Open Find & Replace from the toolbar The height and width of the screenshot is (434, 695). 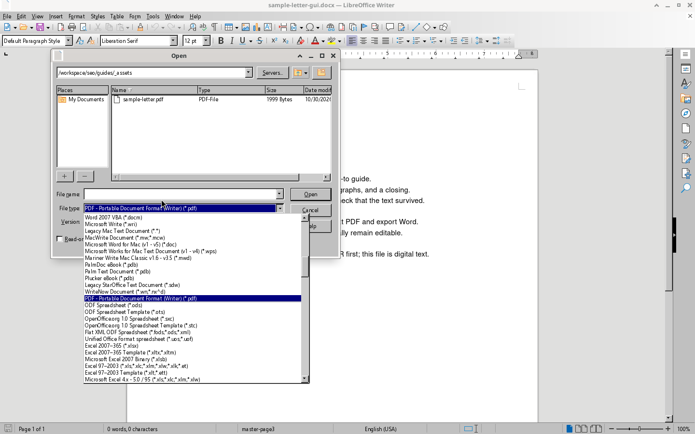pyautogui.click(x=192, y=27)
